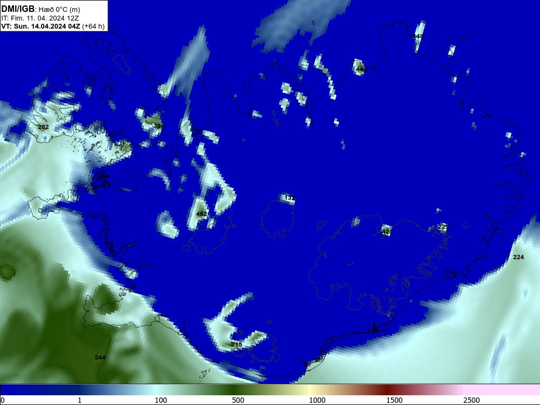Click the map value 229

pyautogui.click(x=443, y=227)
